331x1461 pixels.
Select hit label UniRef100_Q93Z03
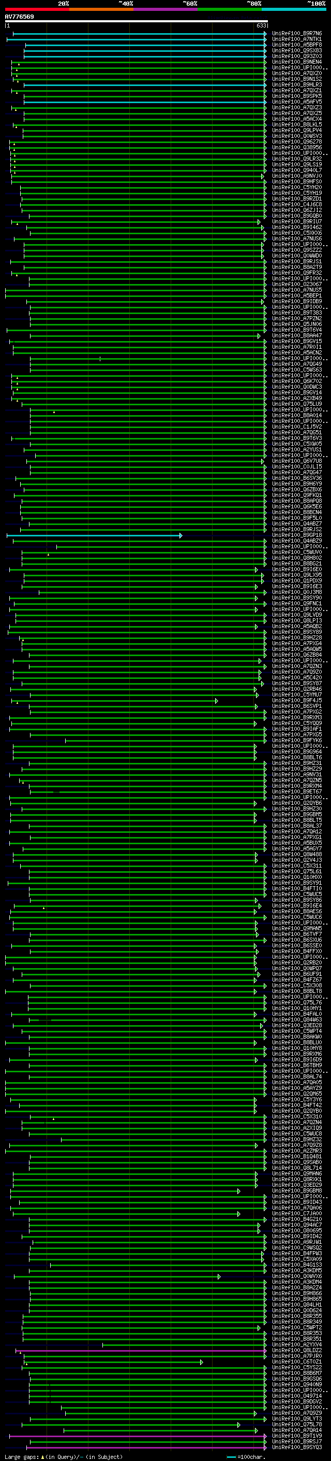(296, 56)
